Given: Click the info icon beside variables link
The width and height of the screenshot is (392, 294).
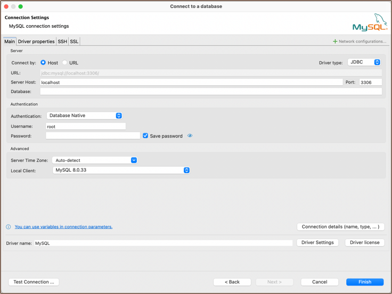Looking at the screenshot, I should point(8,227).
